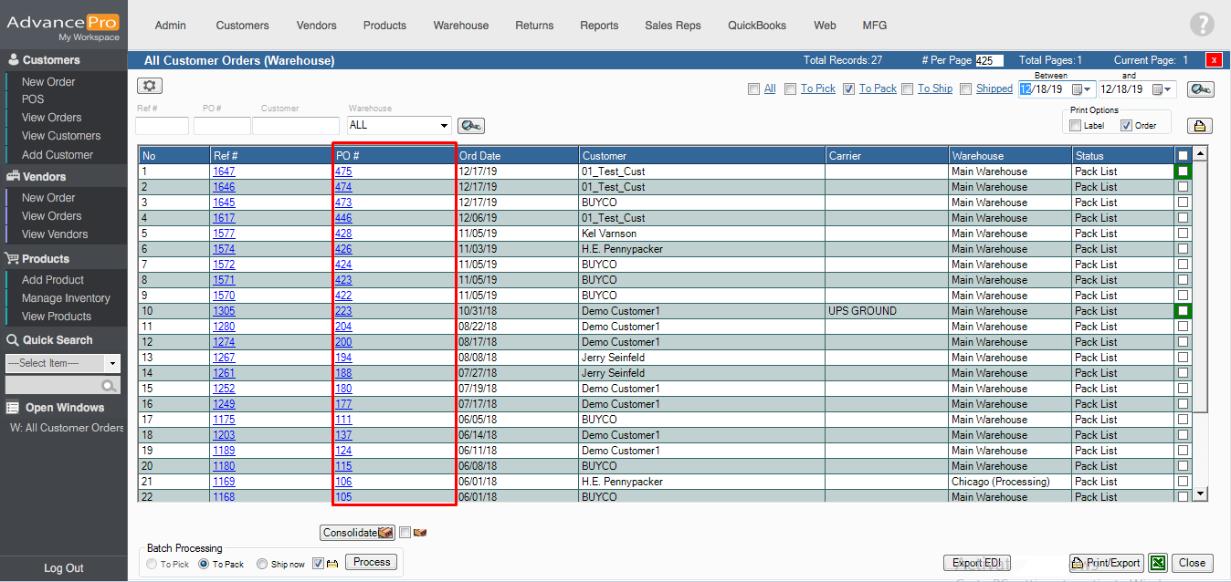Click the Ref # filter input field

(162, 126)
